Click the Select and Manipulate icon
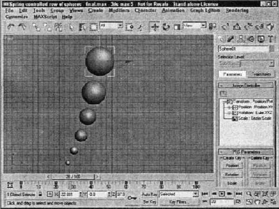Viewport: 279px width, 209px height. pyautogui.click(x=141, y=27)
